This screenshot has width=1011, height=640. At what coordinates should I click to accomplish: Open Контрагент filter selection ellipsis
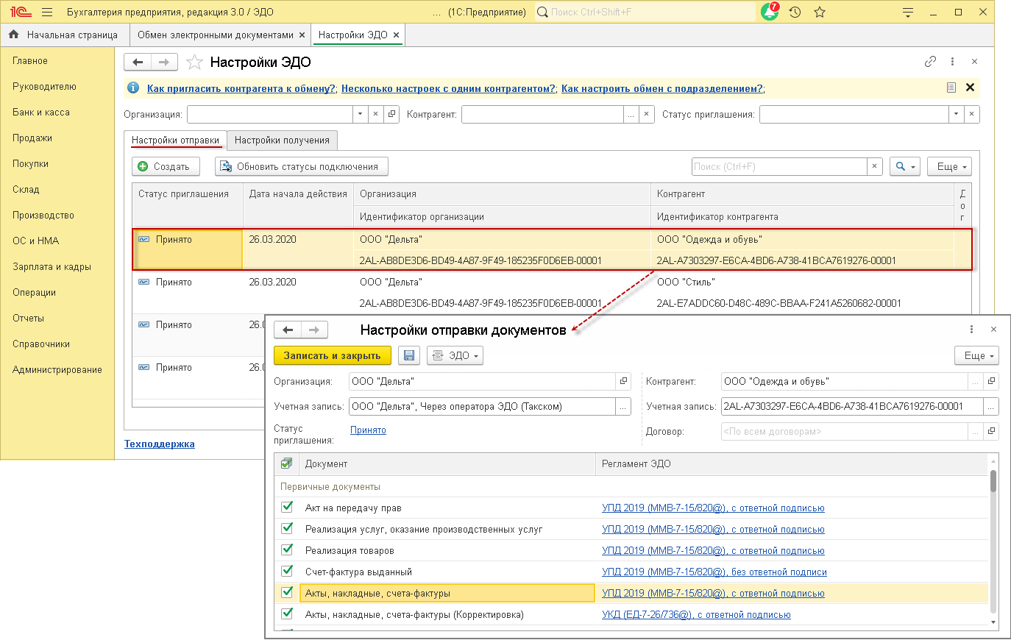[x=631, y=114]
